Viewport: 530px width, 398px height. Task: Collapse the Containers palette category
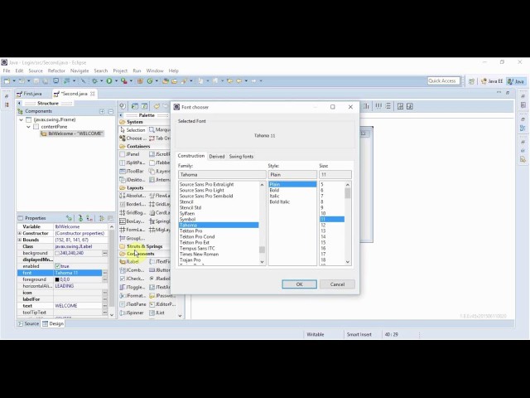pyautogui.click(x=138, y=146)
